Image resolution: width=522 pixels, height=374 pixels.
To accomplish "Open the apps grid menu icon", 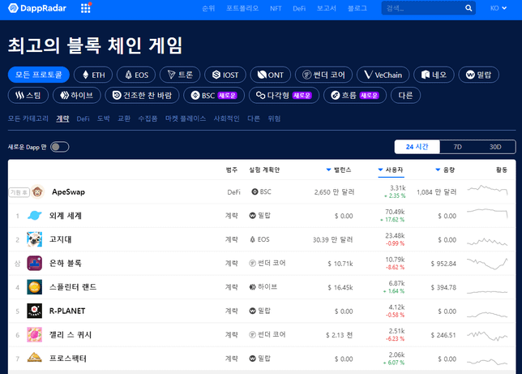I will click(86, 8).
